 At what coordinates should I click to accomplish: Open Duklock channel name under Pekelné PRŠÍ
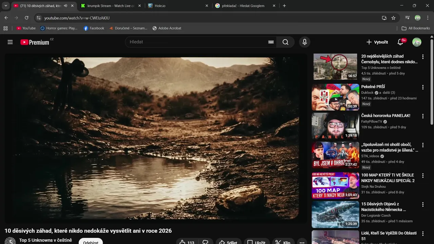coord(367,93)
